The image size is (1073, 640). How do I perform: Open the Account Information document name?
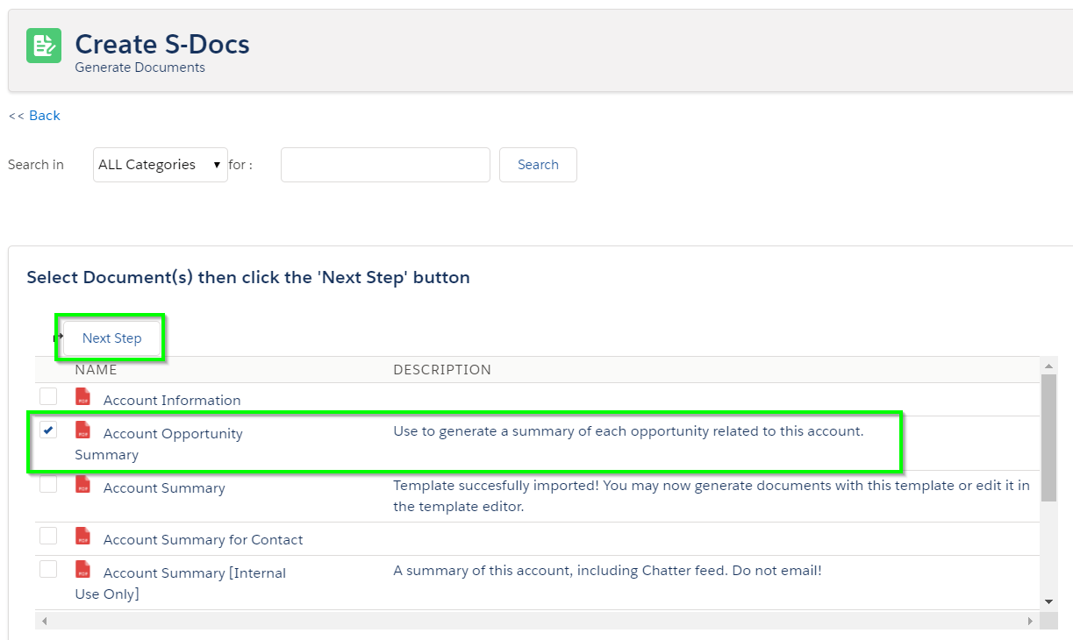tap(172, 401)
